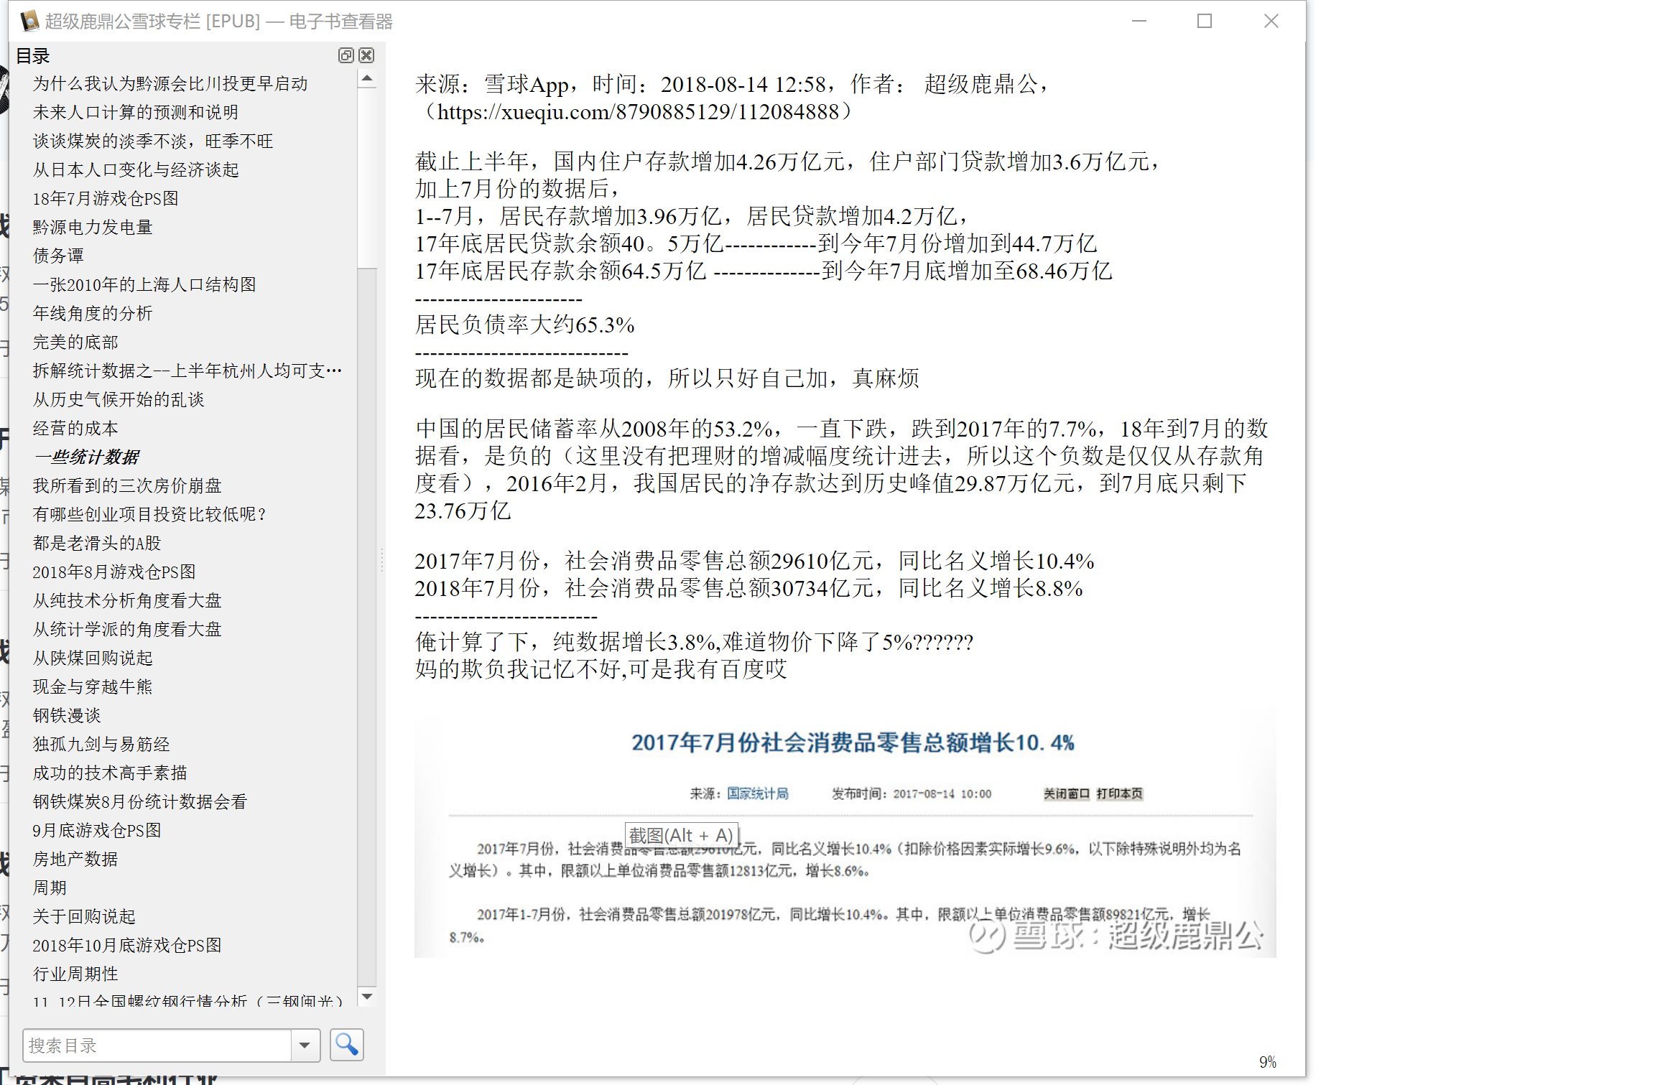This screenshot has width=1655, height=1085.
Task: Click the contents scrollbar down arrow
Action: (367, 997)
